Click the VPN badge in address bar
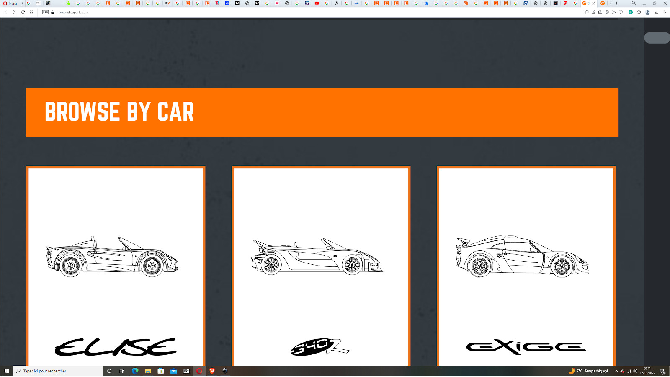This screenshot has width=670, height=377. [45, 12]
